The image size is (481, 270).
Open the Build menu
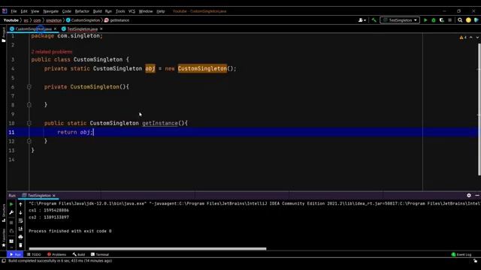tap(97, 11)
